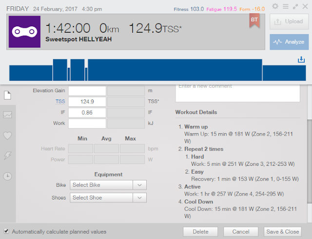Viewport: 312px width, 239px height.
Task: Open the summary document tab icon
Action: click(x=8, y=95)
